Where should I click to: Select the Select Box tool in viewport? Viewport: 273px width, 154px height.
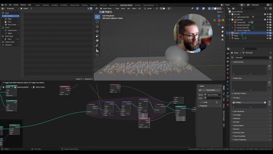click(97, 17)
